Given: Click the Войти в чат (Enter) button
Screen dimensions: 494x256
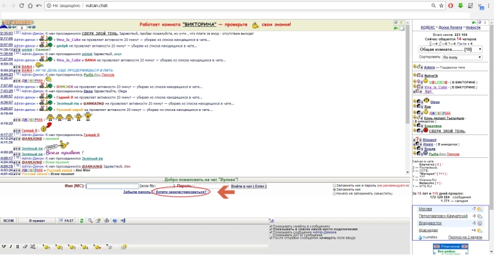Looking at the screenshot, I should (x=248, y=186).
